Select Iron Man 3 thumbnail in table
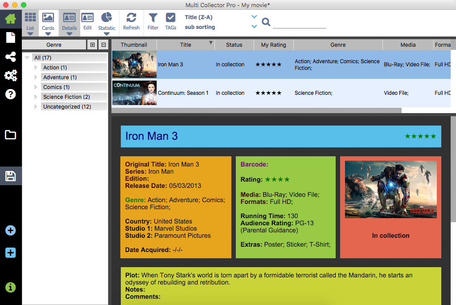This screenshot has width=456, height=305. click(134, 64)
